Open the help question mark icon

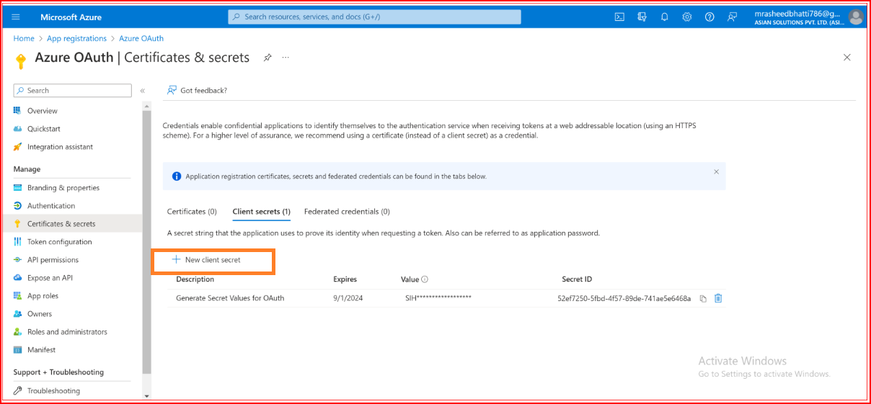[x=709, y=17]
